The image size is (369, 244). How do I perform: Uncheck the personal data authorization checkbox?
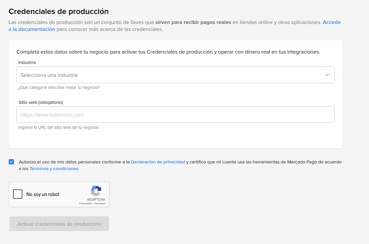coord(12,162)
